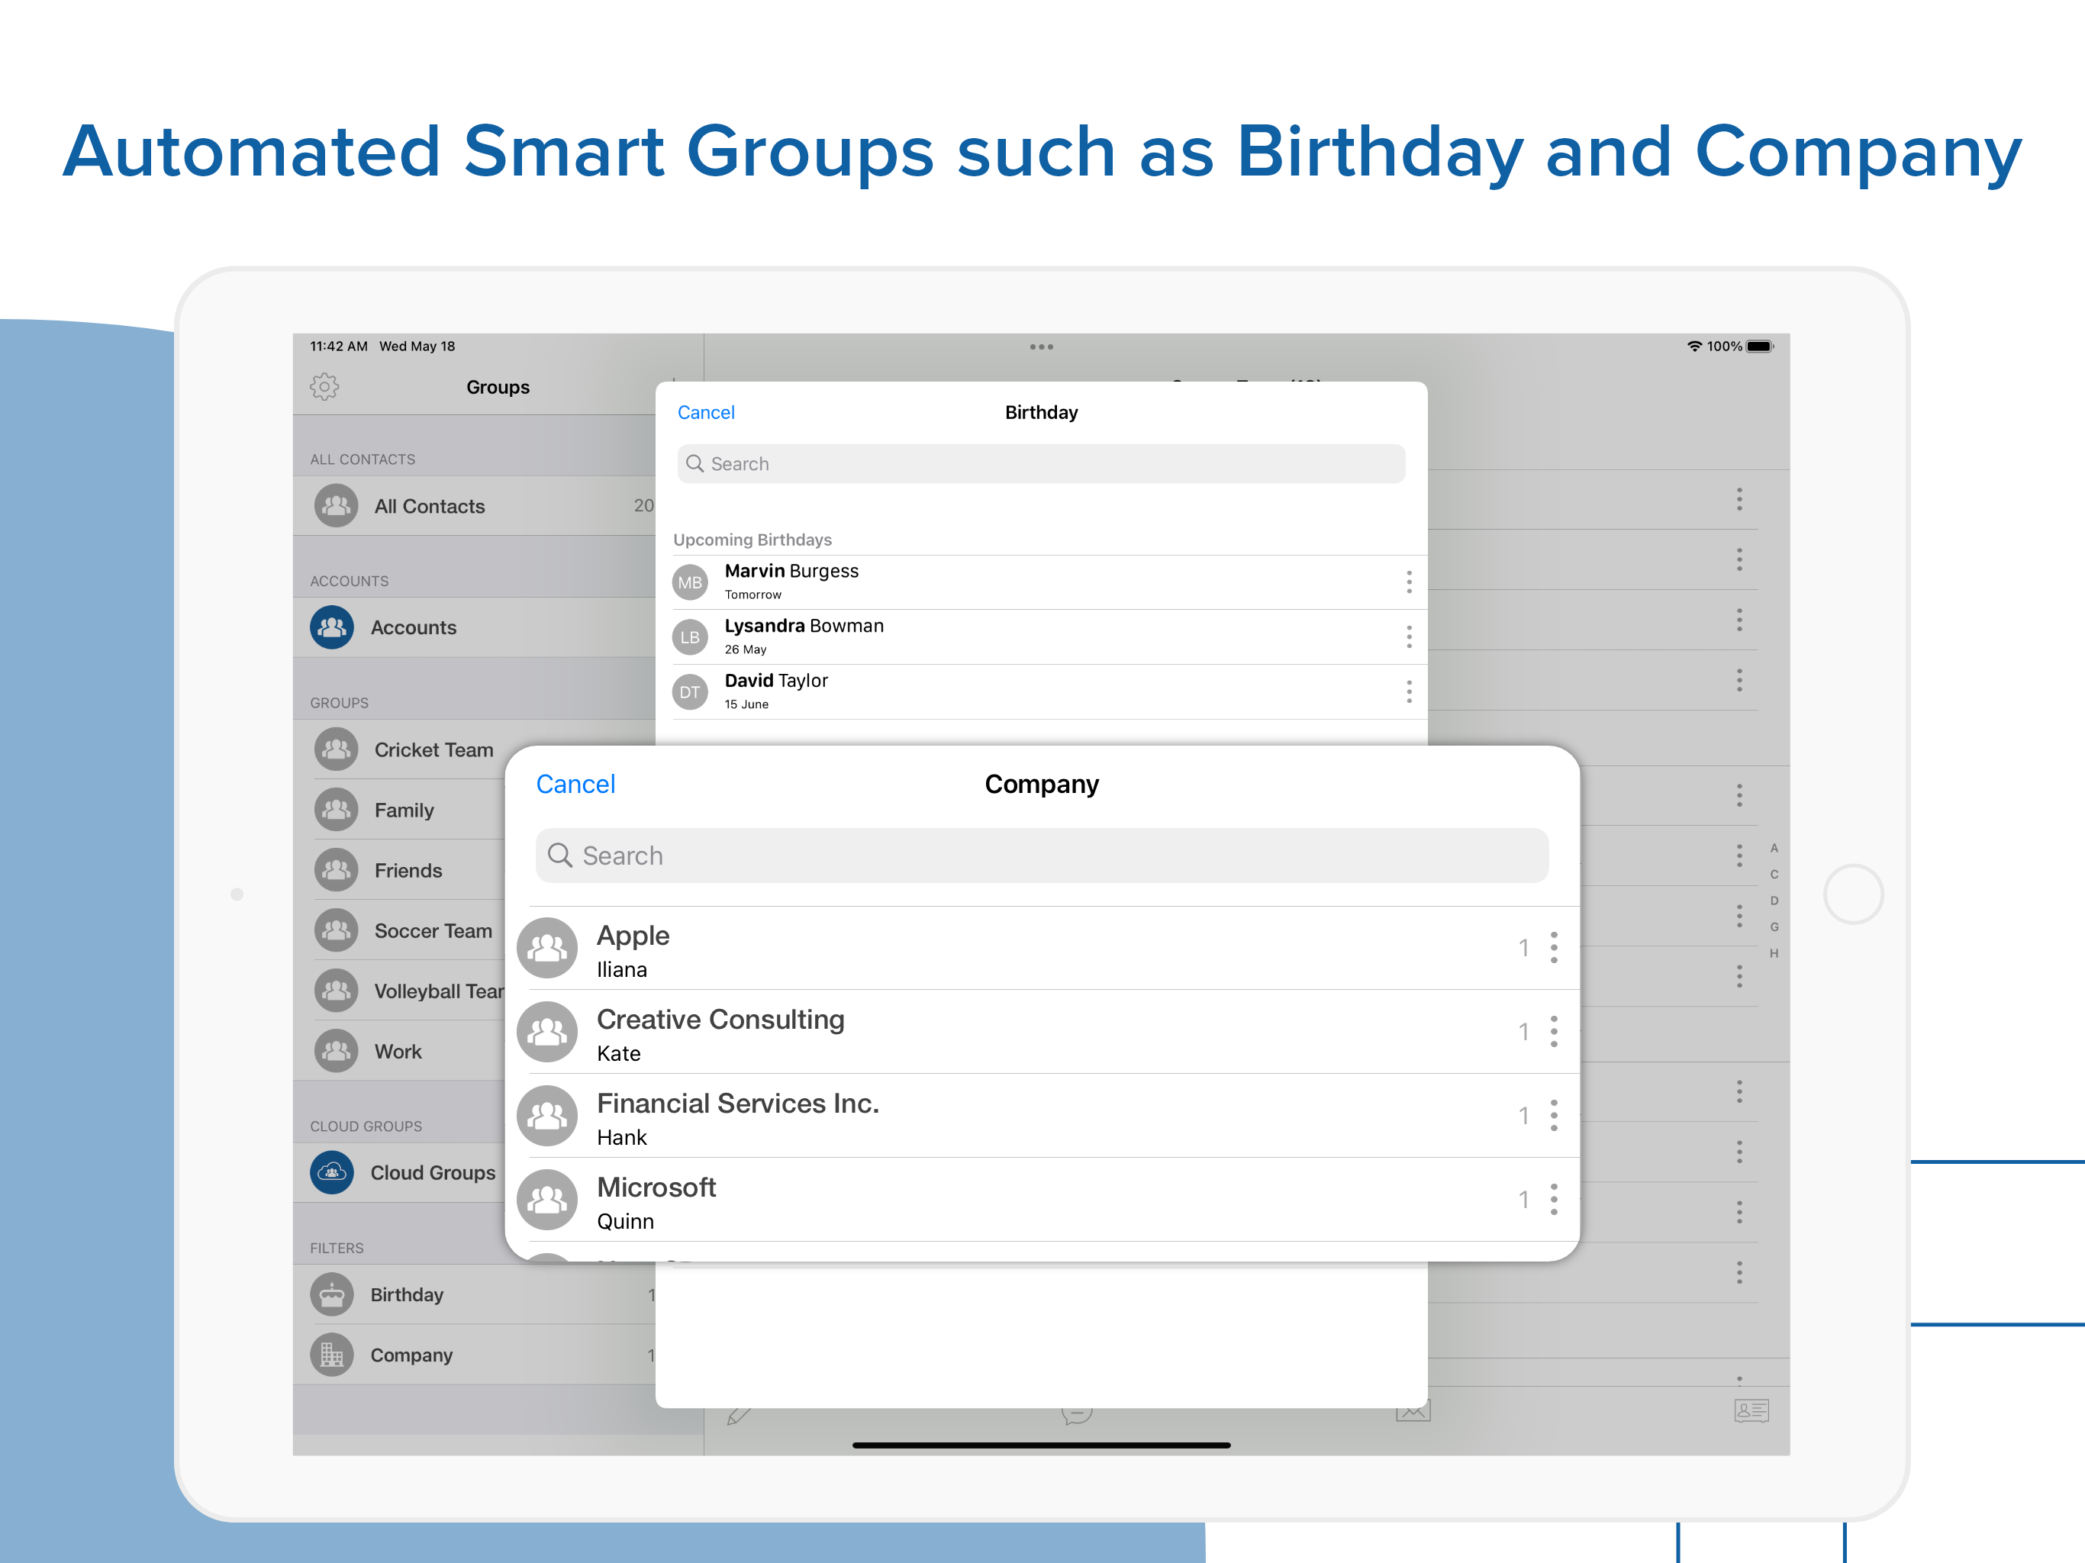Select the Company building filter icon
The height and width of the screenshot is (1563, 2085).
[332, 1355]
